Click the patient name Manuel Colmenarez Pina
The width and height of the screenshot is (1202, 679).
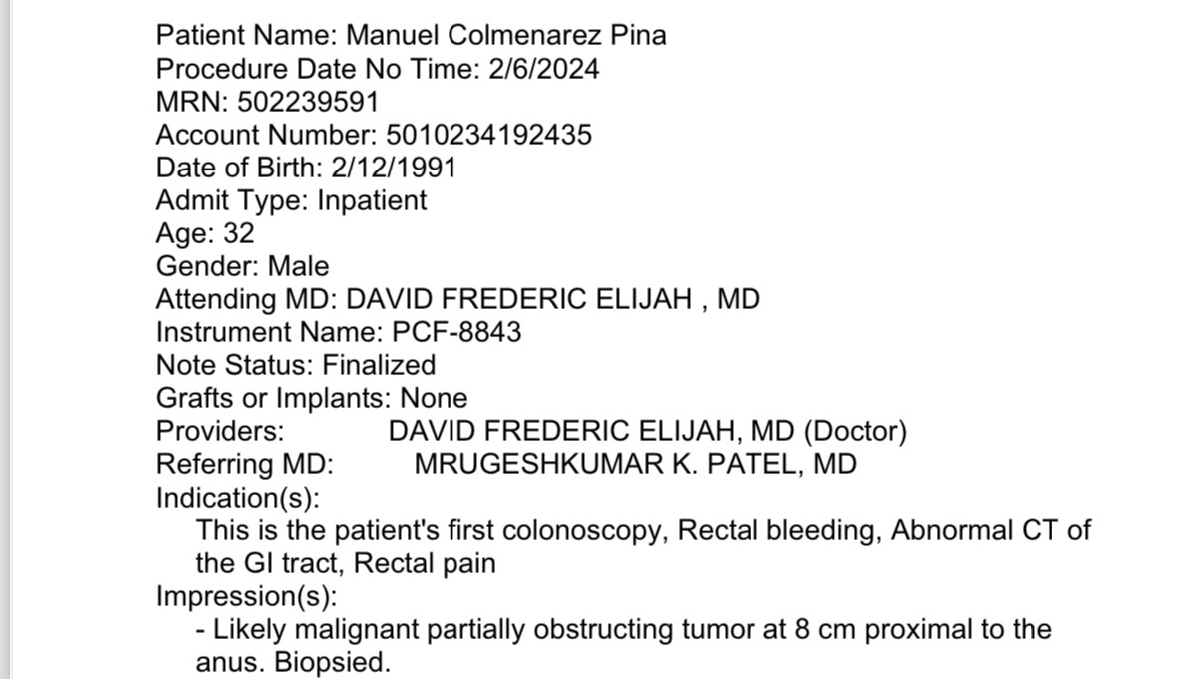pos(505,36)
